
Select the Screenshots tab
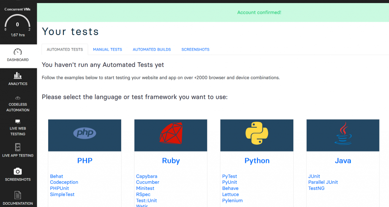click(195, 49)
